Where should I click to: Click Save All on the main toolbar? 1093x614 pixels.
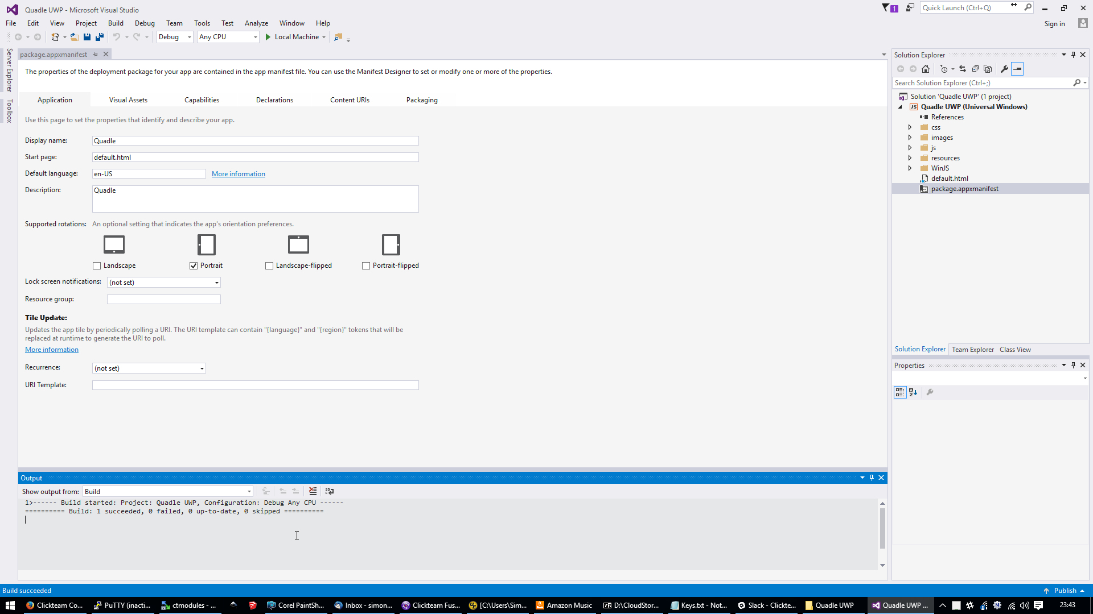[99, 36]
